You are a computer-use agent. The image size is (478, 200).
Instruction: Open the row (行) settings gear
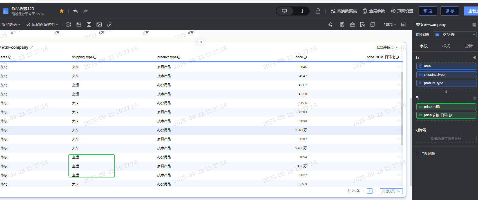click(475, 57)
